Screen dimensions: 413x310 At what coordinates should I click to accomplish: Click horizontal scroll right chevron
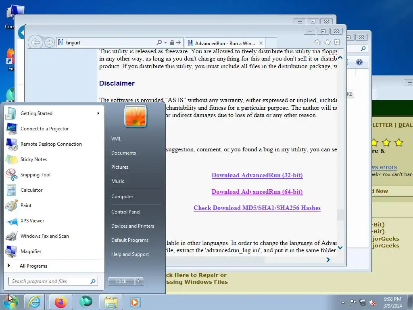pyautogui.click(x=328, y=260)
